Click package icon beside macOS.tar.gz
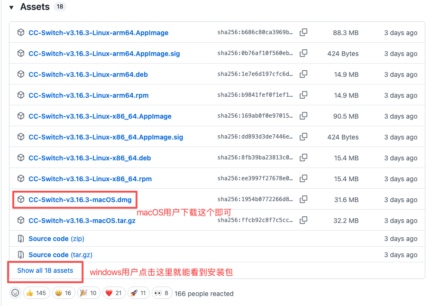 (x=21, y=220)
